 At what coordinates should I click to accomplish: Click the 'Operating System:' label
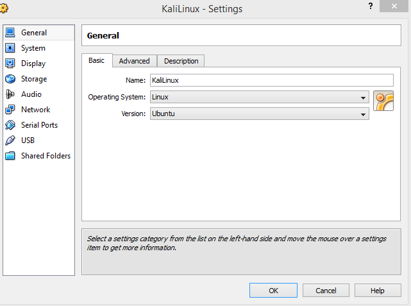(x=117, y=97)
